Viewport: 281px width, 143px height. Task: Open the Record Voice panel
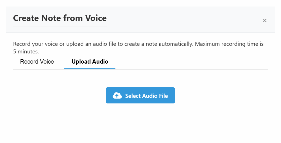pyautogui.click(x=37, y=62)
